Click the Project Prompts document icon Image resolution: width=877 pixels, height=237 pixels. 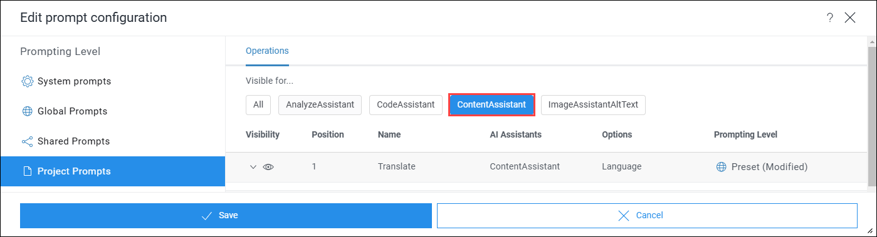click(27, 171)
